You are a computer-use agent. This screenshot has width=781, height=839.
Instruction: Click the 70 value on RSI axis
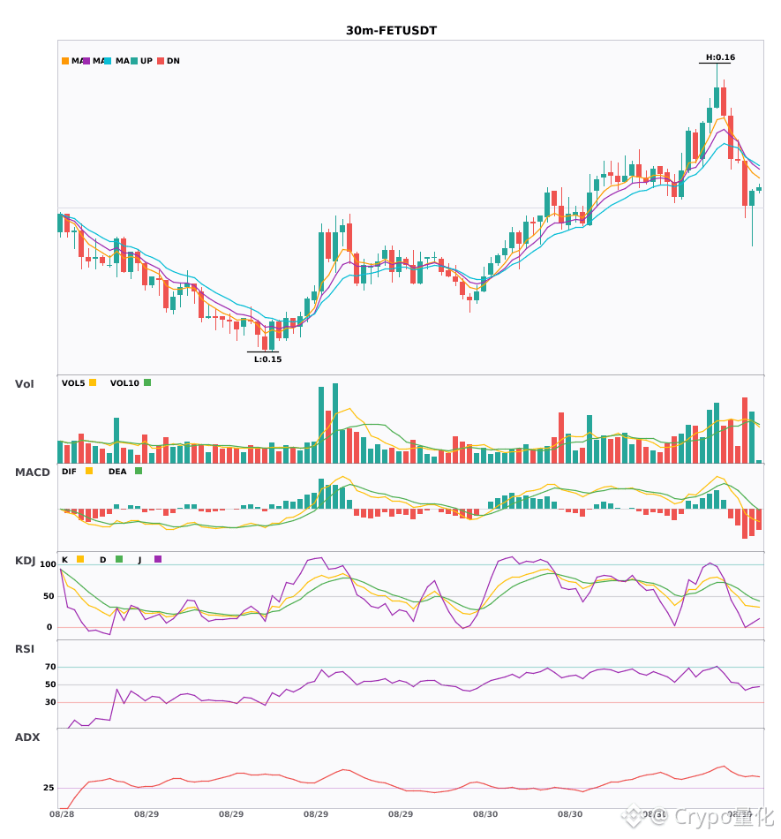[50, 667]
